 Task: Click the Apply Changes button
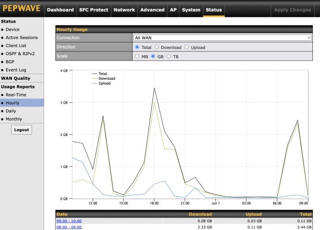[x=293, y=10]
